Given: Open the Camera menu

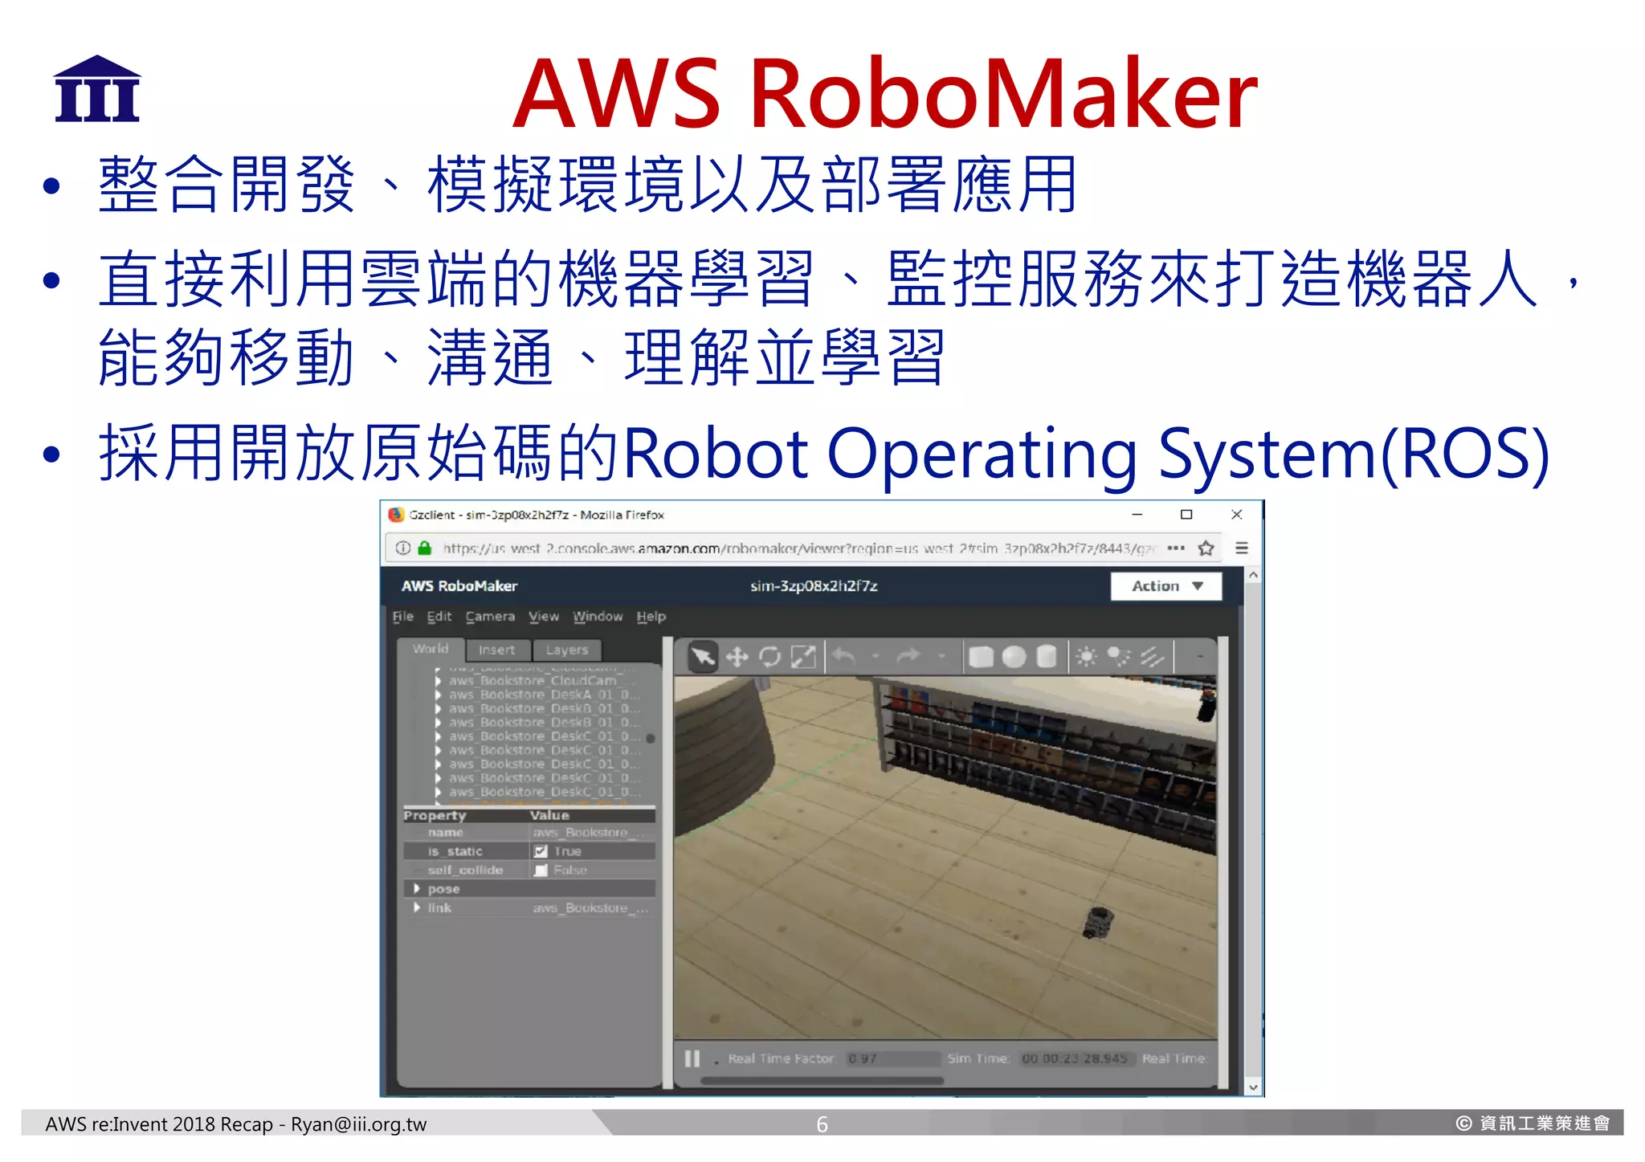Looking at the screenshot, I should [490, 617].
